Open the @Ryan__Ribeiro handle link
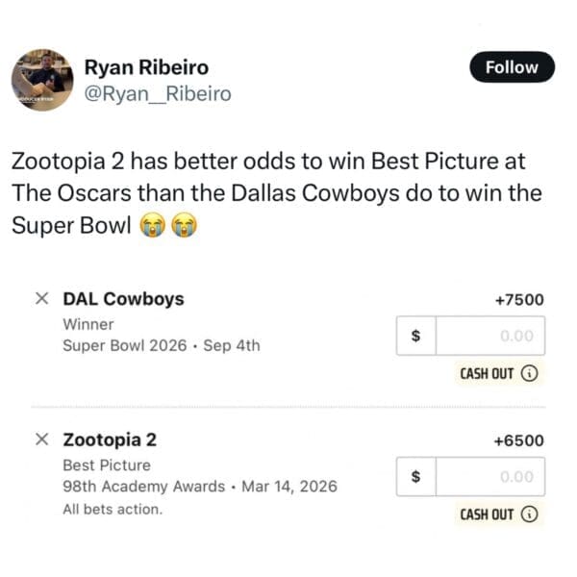 click(x=159, y=94)
